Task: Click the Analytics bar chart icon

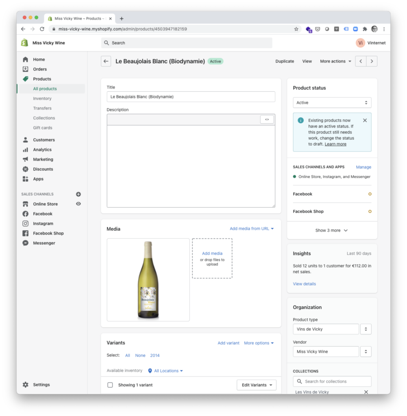Action: 26,149
